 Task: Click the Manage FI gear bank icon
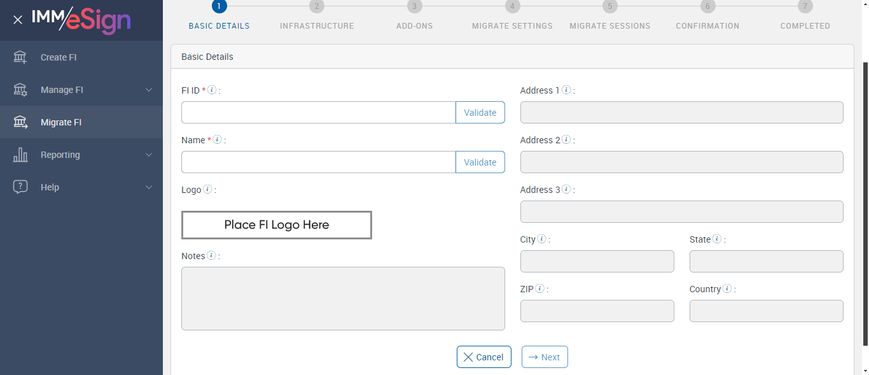[x=20, y=90]
